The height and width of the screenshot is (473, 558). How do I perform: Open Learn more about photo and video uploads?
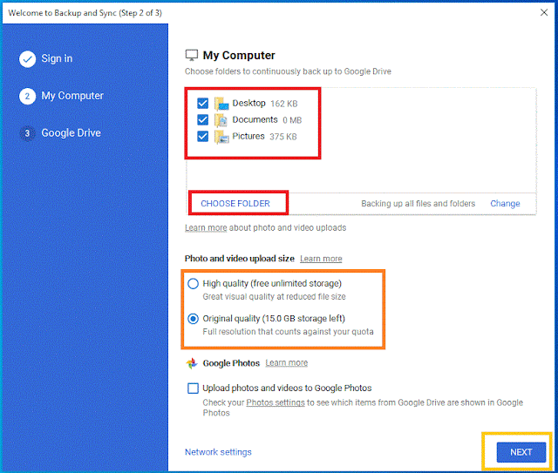[x=206, y=227]
